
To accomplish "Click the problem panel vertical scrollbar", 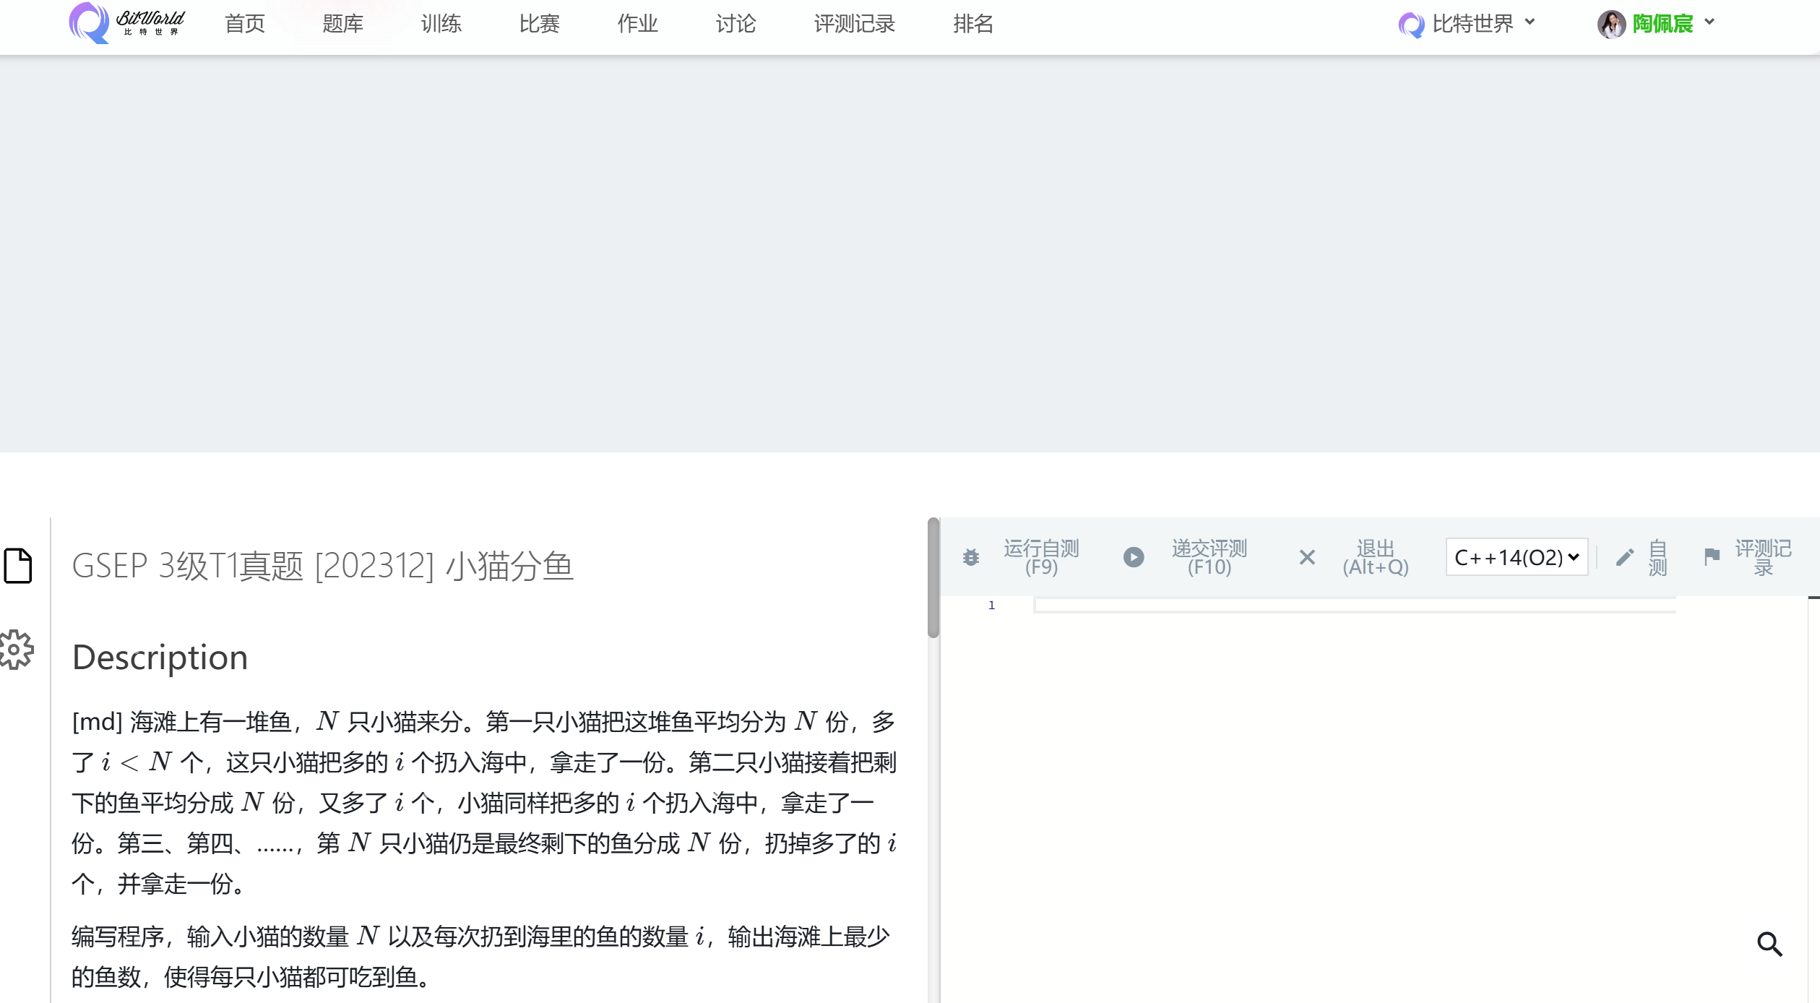I will pyautogui.click(x=933, y=578).
